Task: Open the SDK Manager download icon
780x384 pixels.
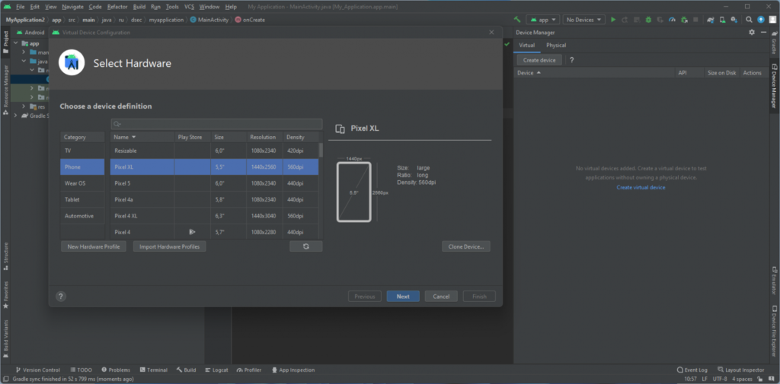Action: tap(734, 20)
